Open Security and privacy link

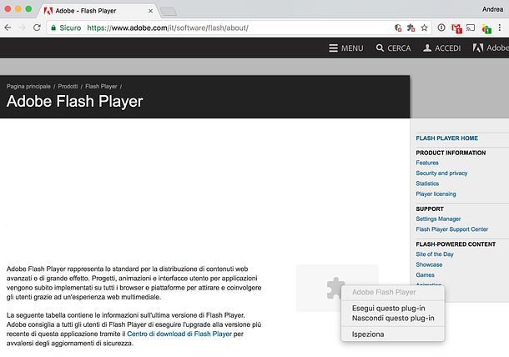tap(441, 173)
